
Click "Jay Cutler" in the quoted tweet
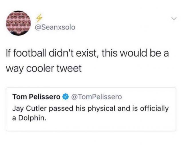click(25, 109)
